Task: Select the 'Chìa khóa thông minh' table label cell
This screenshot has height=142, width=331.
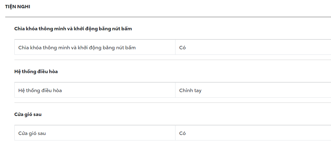Action: (77, 48)
